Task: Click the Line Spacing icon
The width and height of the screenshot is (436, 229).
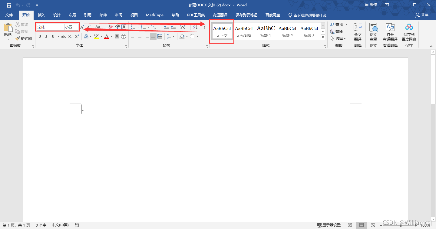Action: (169, 36)
